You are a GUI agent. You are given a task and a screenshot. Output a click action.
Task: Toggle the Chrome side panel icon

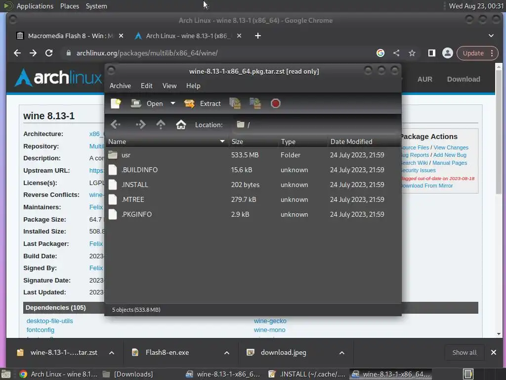[431, 53]
